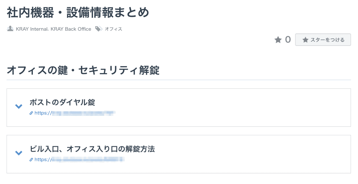
Task: Expand the ビル入口、オフィス入り口 chevron
Action: point(19,153)
